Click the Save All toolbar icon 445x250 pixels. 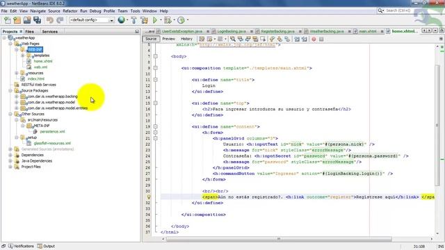pos(37,20)
